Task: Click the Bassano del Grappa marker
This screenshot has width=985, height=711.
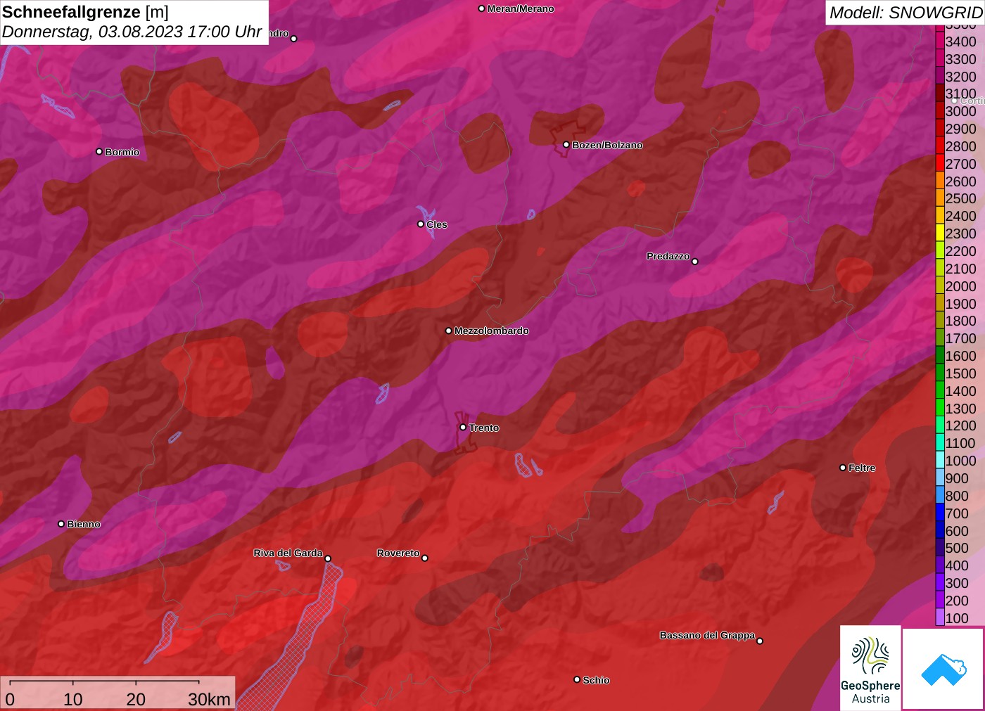Action: click(760, 641)
